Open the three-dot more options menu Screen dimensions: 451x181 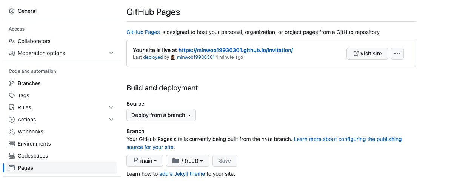pos(397,54)
